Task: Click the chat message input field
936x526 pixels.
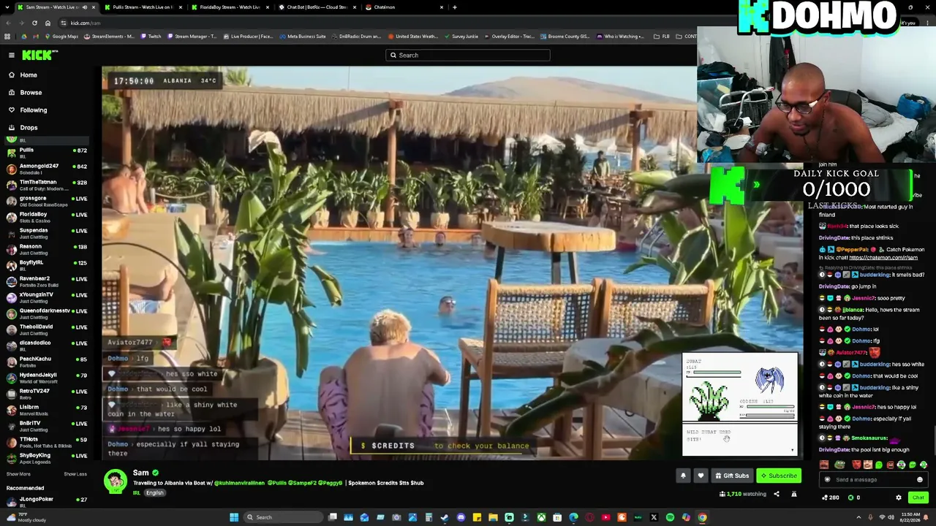Action: pos(874,480)
